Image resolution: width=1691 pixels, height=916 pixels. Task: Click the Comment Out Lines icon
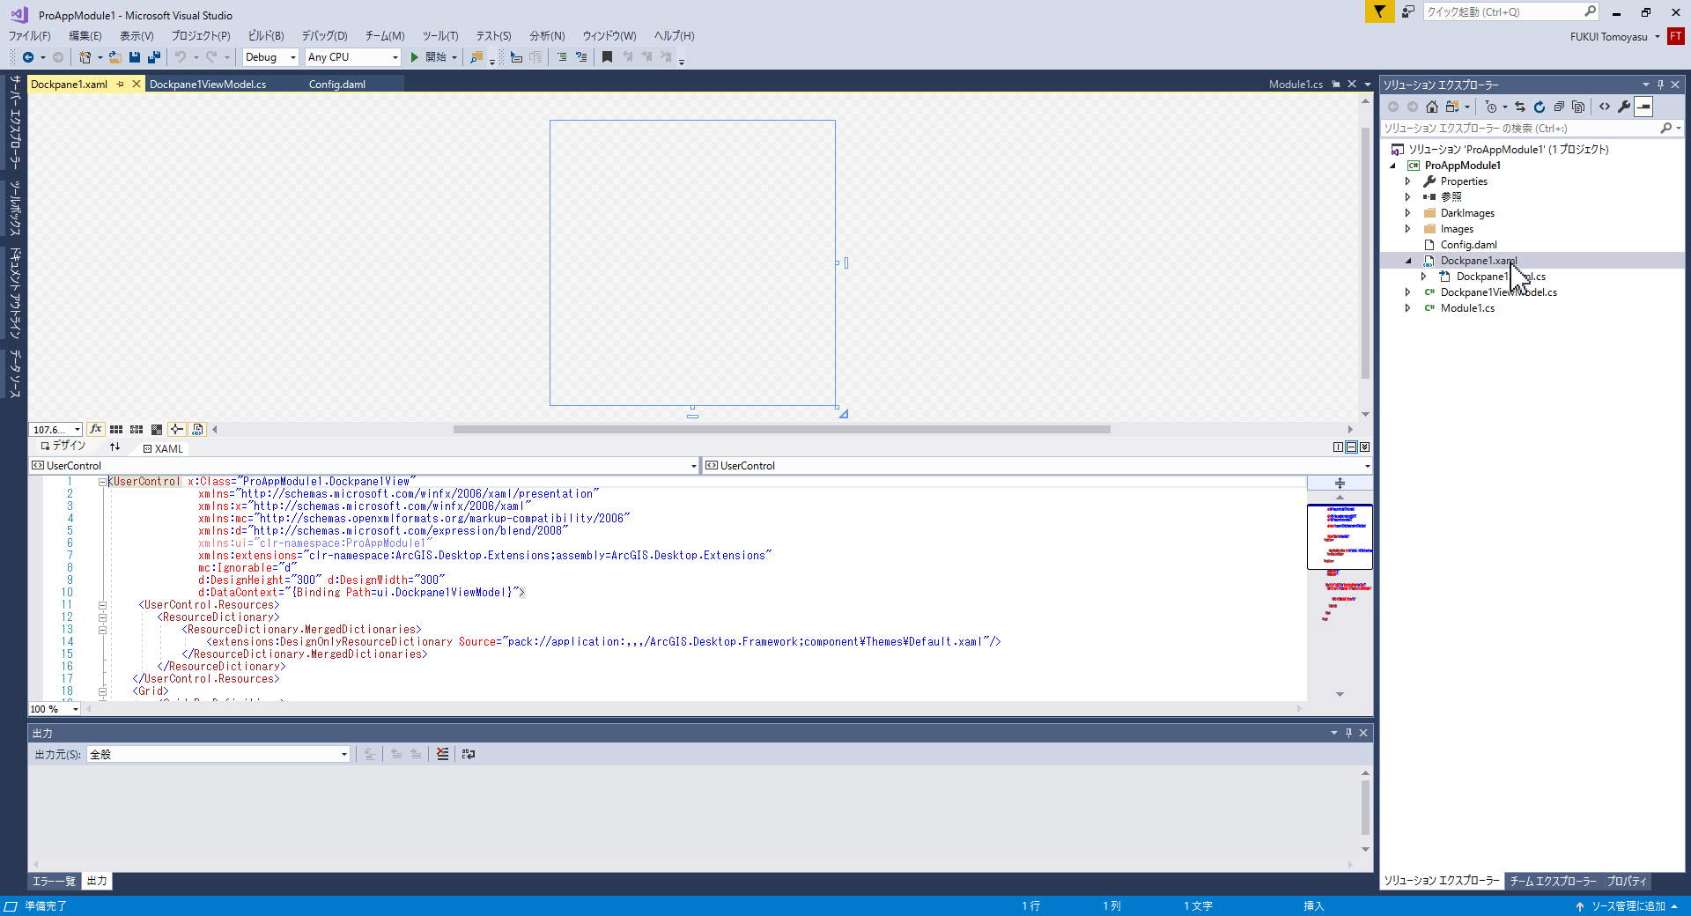tap(562, 57)
